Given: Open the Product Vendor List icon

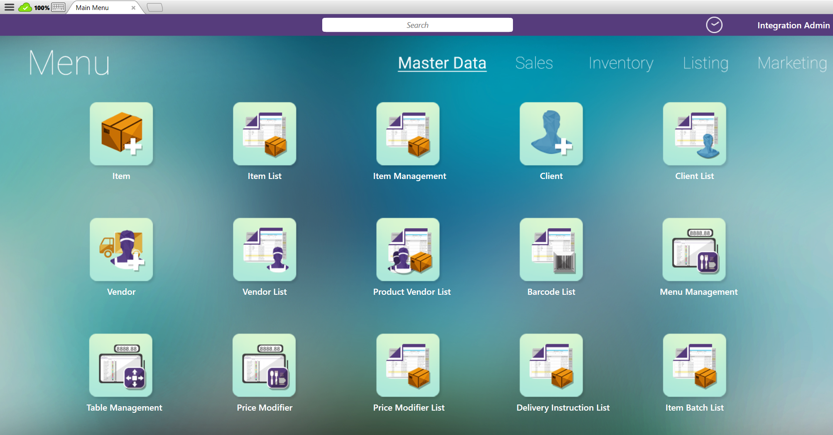Looking at the screenshot, I should click(408, 250).
